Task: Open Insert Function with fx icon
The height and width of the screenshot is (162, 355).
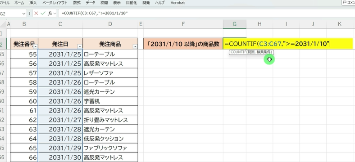Action: click(x=50, y=13)
